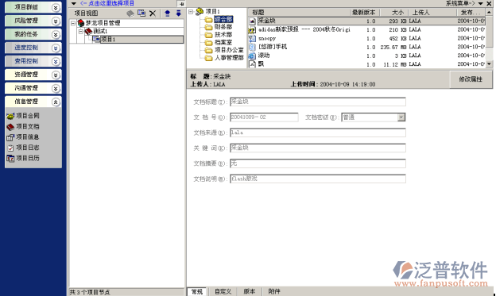Click the 点击这里选择项目 link
This screenshot has height=296, width=496.
pos(107,3)
